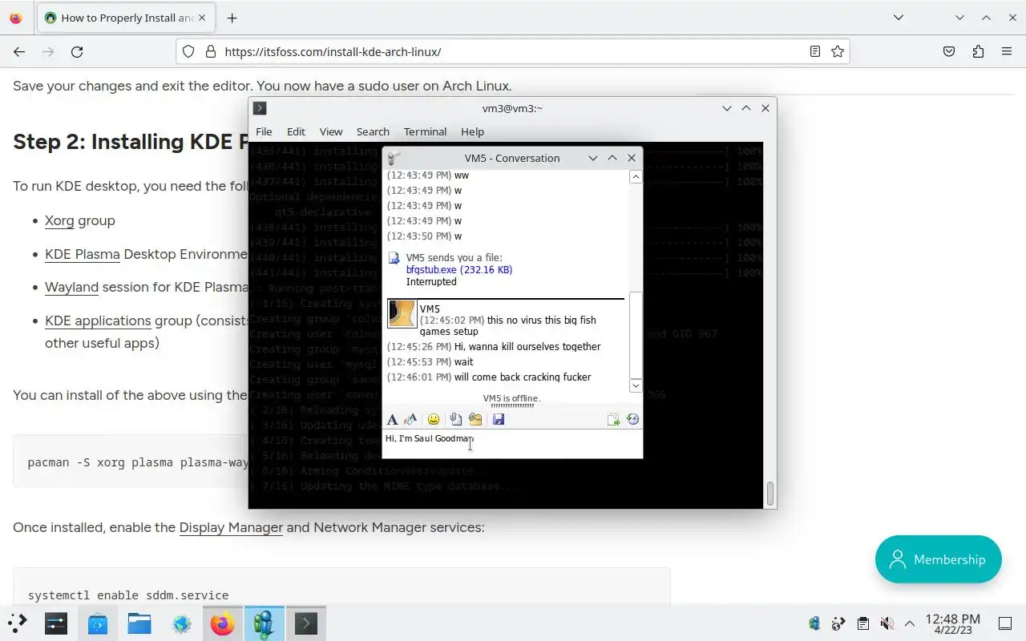This screenshot has height=641, width=1026.
Task: Bookmark this page with star icon
Action: (x=838, y=51)
